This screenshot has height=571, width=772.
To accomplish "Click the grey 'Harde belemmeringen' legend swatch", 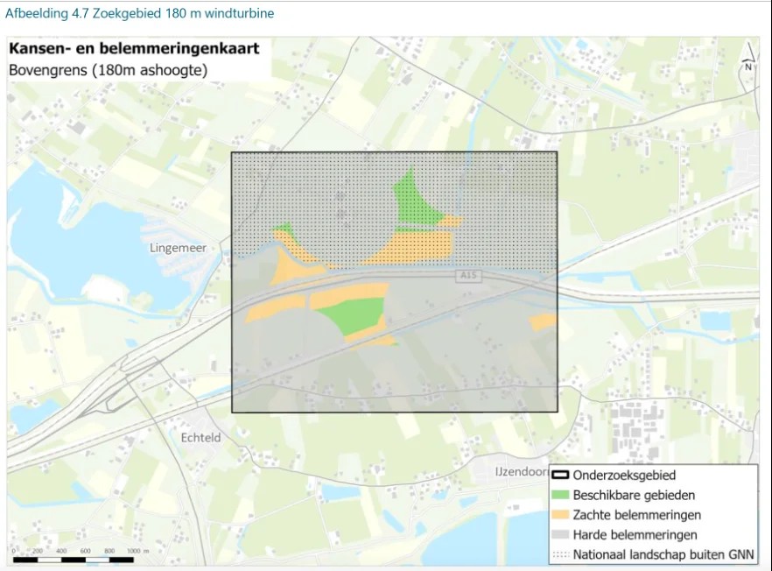I will pyautogui.click(x=560, y=534).
